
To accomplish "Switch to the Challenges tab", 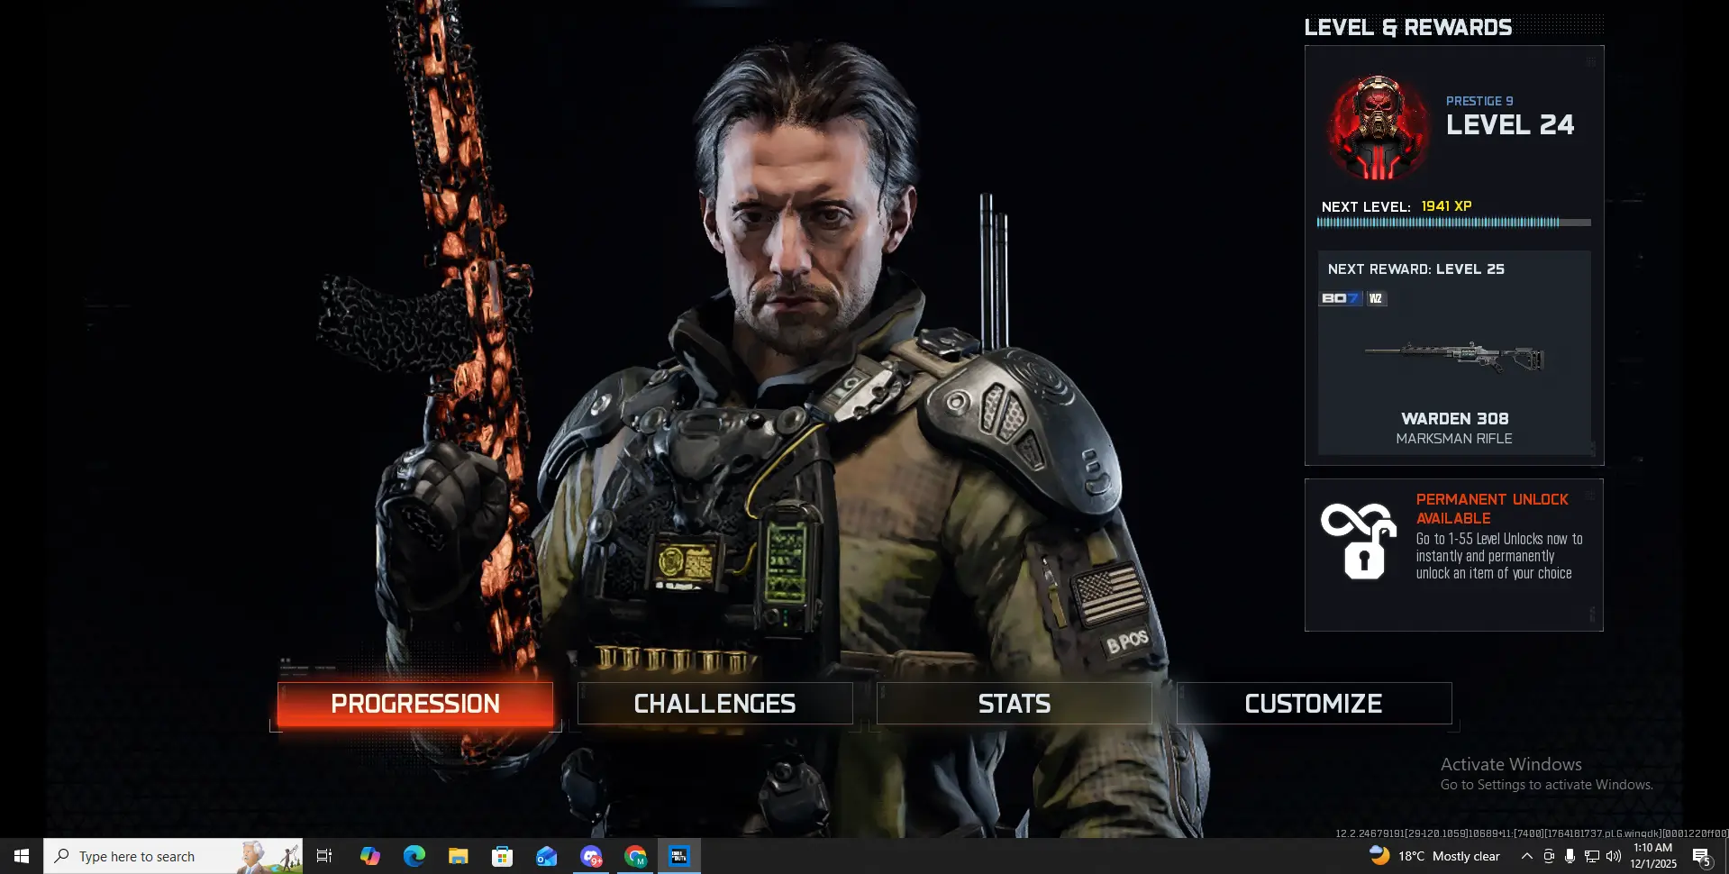I will [x=714, y=704].
